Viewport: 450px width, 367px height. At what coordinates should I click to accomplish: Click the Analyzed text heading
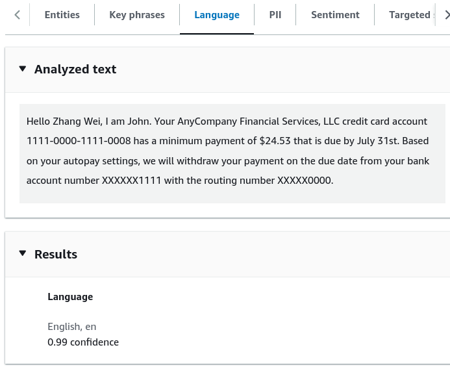tap(75, 70)
